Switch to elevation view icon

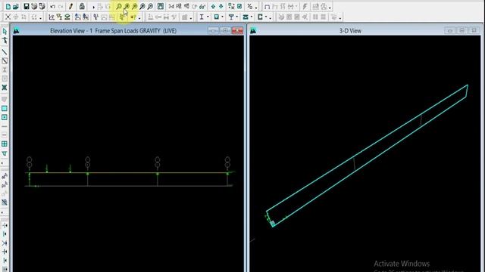tap(186, 6)
